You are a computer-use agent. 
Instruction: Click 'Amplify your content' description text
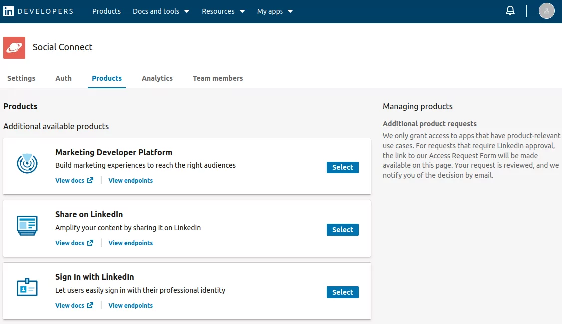[x=128, y=228]
